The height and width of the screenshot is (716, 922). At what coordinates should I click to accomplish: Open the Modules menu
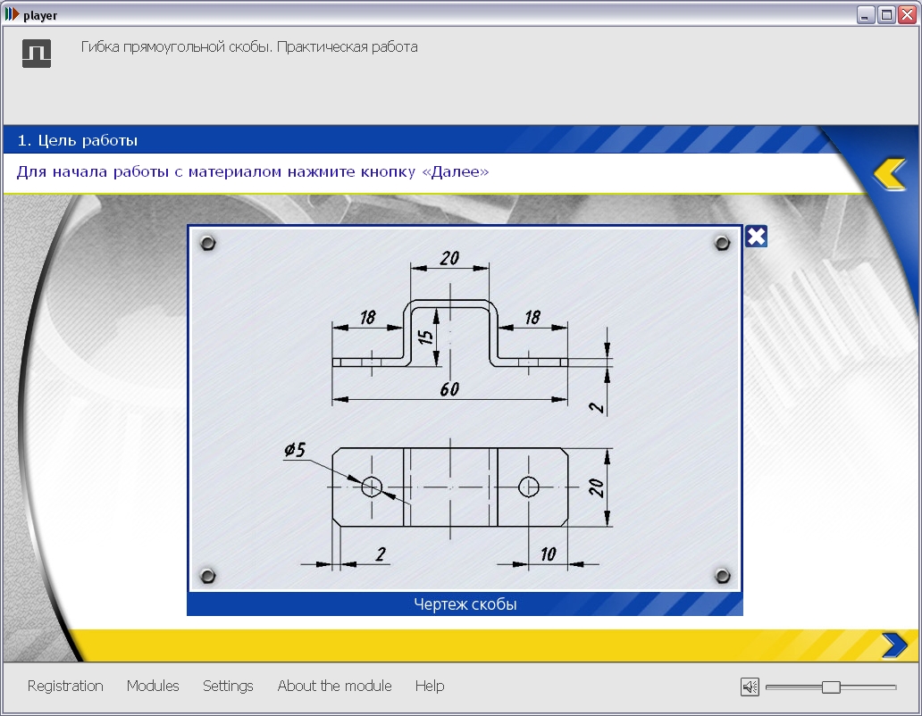click(153, 686)
